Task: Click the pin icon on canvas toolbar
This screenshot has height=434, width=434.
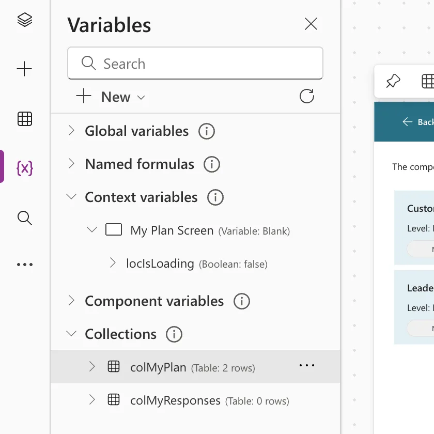Action: point(393,81)
